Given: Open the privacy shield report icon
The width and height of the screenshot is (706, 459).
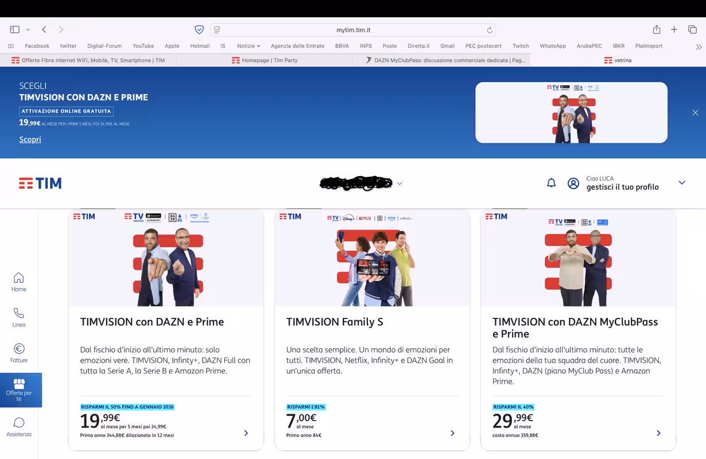Looking at the screenshot, I should point(199,30).
